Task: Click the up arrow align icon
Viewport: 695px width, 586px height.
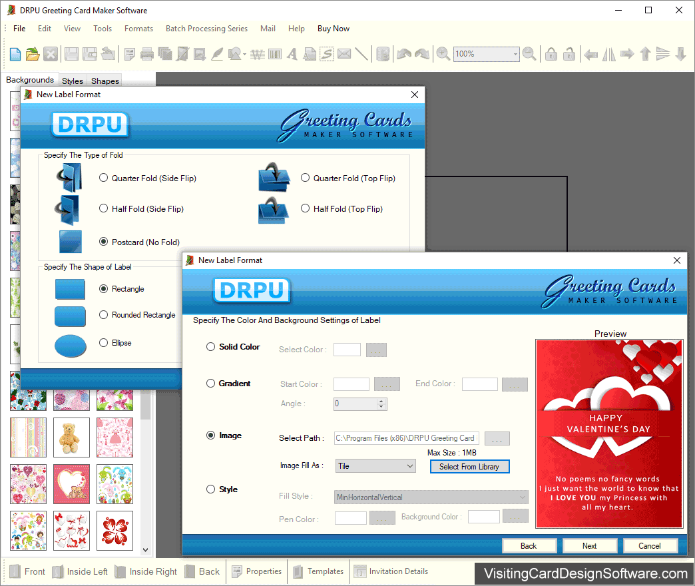Action: point(645,54)
